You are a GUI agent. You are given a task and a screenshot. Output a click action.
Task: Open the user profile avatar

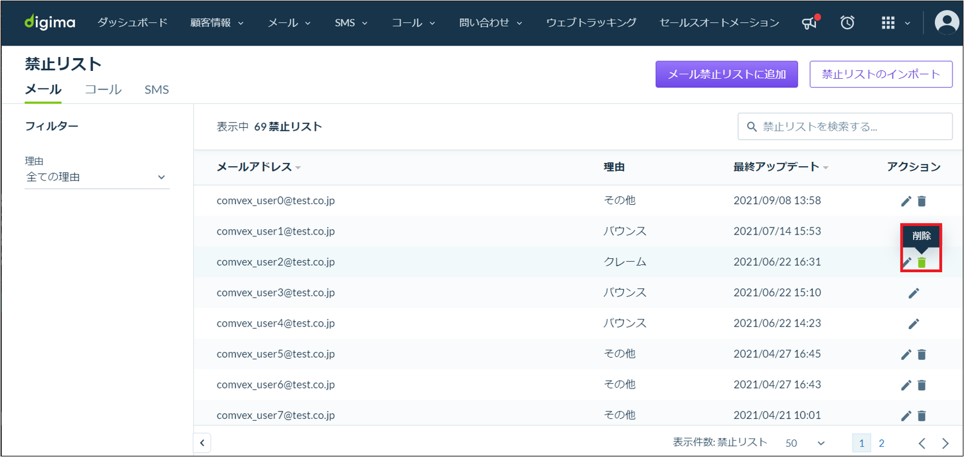point(947,23)
